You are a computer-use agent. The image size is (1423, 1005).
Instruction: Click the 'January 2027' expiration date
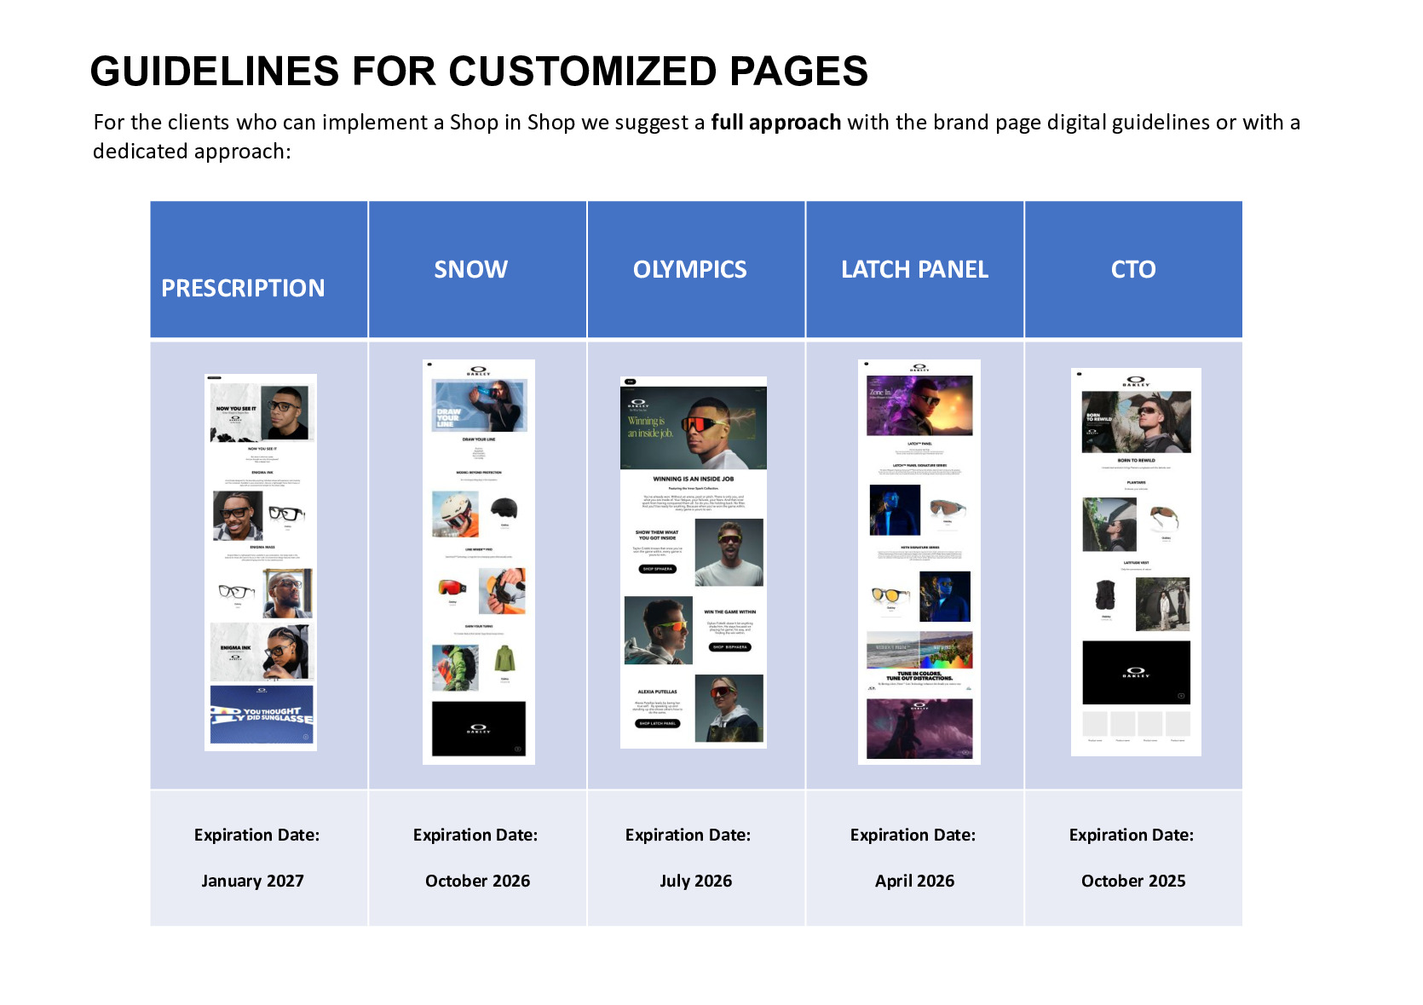point(252,881)
